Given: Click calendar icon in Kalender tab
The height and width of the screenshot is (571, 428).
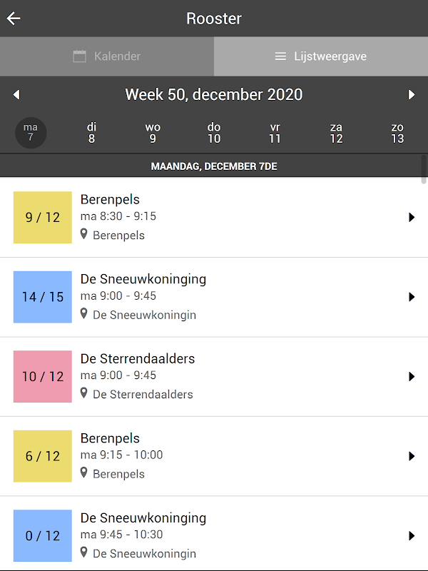Looking at the screenshot, I should (x=80, y=56).
